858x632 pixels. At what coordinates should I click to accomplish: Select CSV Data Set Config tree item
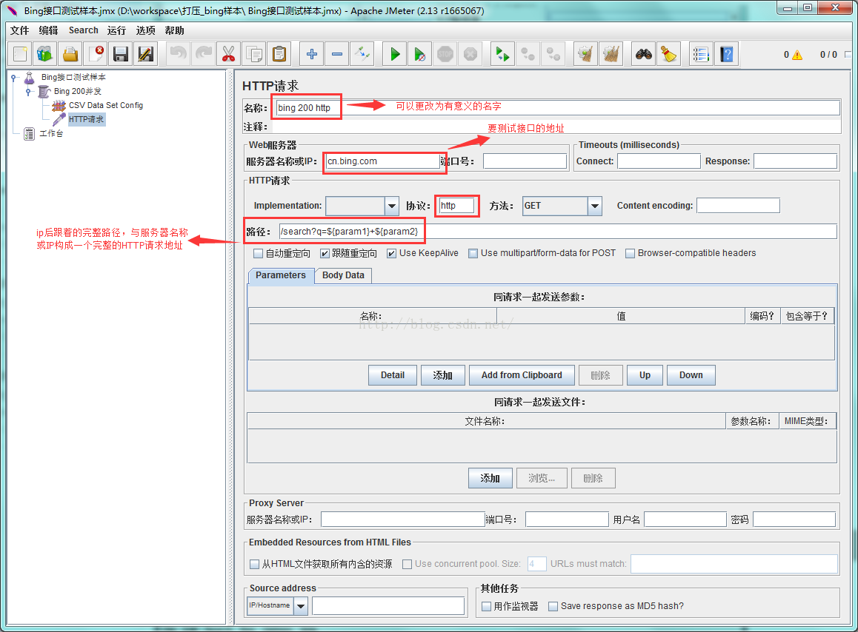point(106,106)
